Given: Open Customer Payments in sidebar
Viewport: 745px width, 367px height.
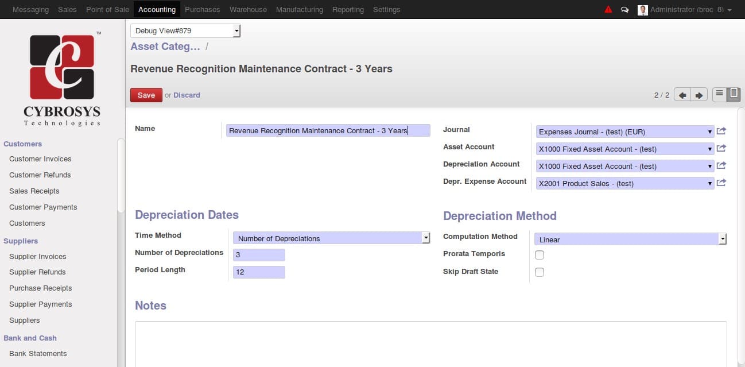Looking at the screenshot, I should coord(43,207).
